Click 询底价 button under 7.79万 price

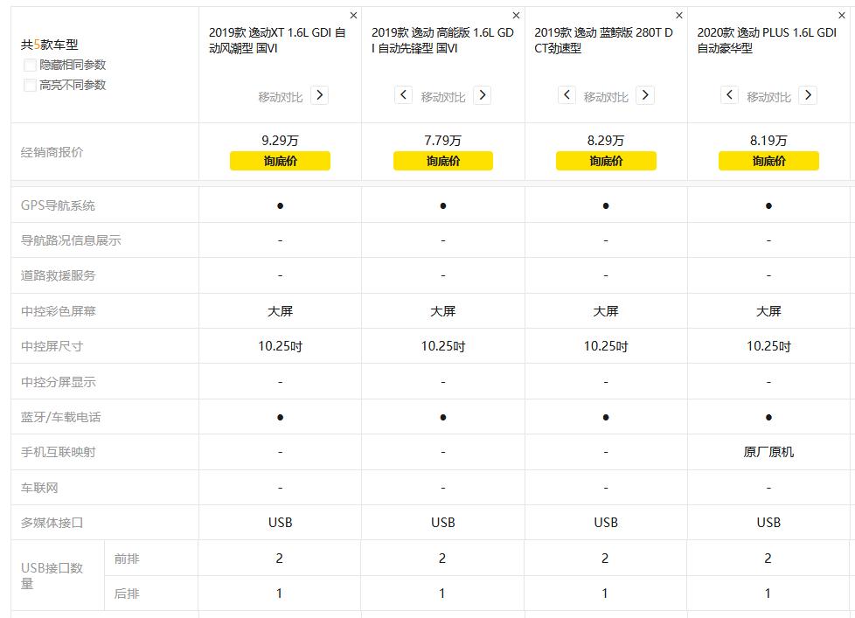pyautogui.click(x=443, y=161)
